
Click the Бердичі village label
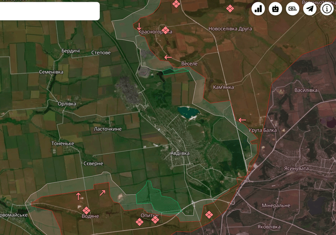click(70, 51)
